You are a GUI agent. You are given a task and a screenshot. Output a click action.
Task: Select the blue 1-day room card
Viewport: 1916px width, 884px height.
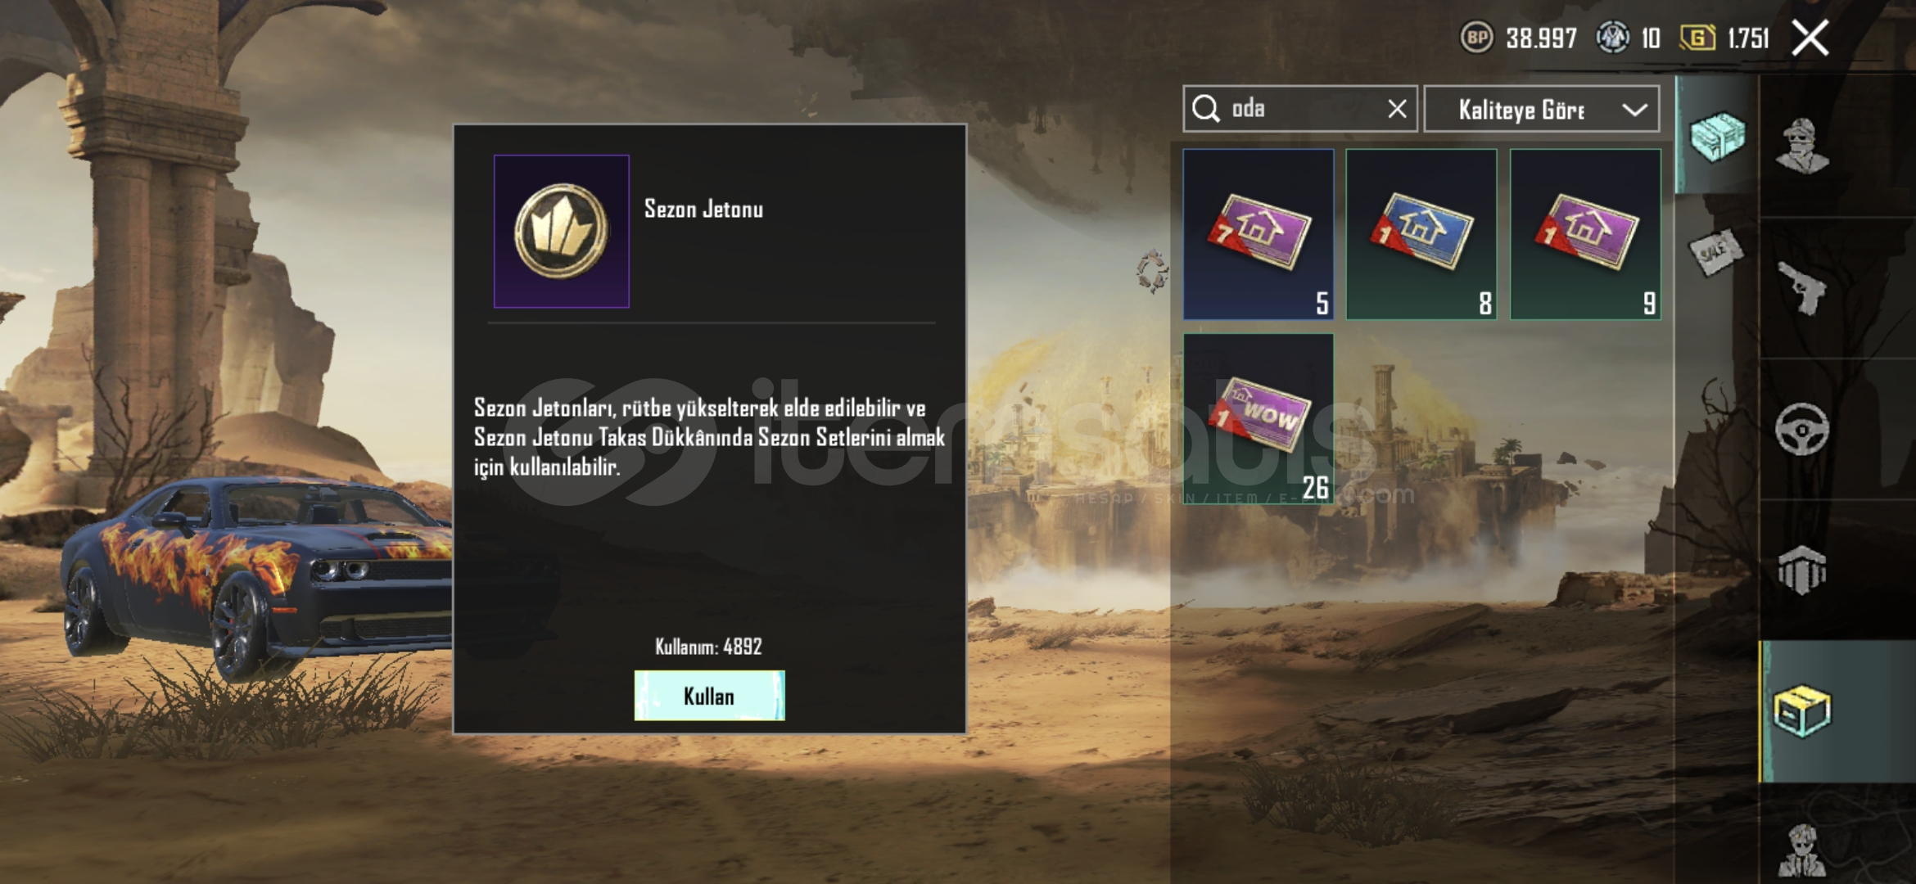[1421, 234]
